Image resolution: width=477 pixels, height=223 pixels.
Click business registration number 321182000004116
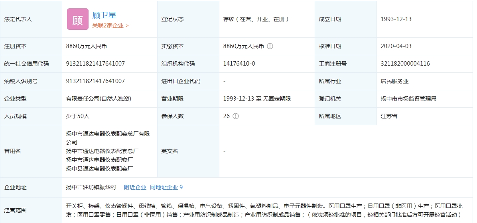pos(405,64)
